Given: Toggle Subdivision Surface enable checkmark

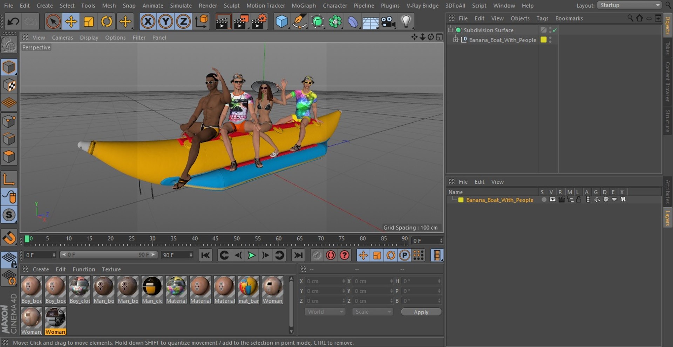Looking at the screenshot, I should point(555,30).
